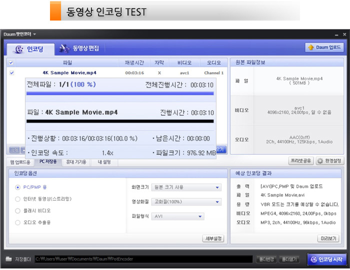Click the Daum 업로드 star button

point(324,48)
